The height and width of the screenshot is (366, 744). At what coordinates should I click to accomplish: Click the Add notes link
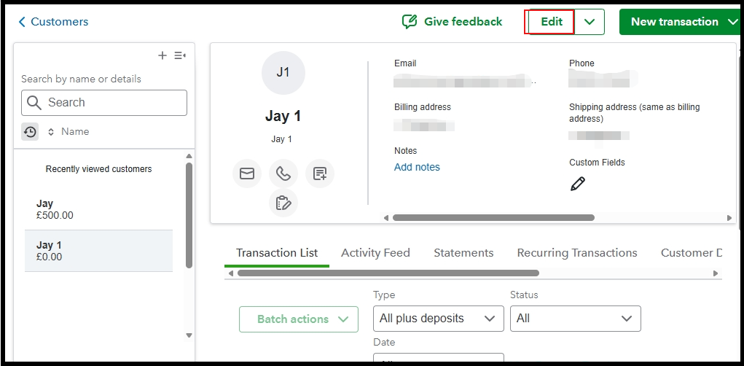417,167
